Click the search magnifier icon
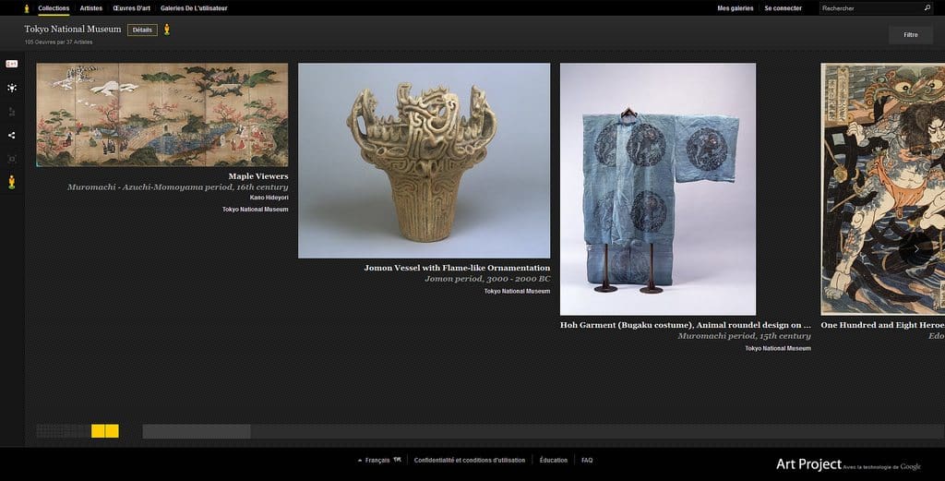Viewport: 945px width, 481px height. click(x=927, y=7)
